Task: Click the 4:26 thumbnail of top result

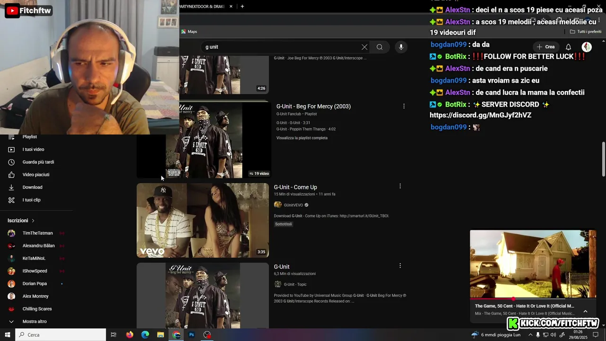Action: (x=224, y=75)
